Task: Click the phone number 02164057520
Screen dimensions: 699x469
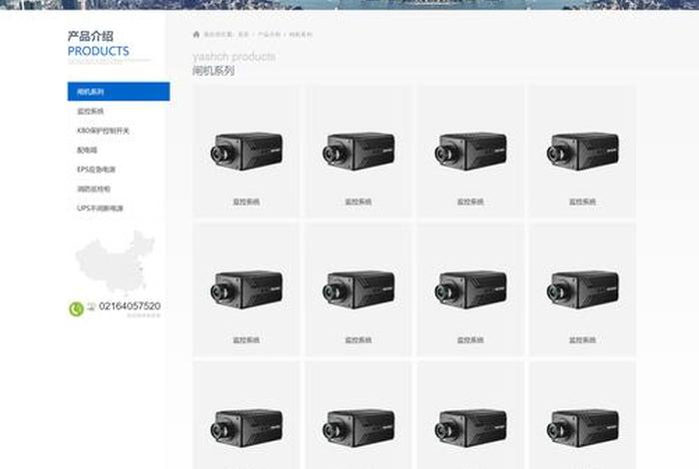Action: click(130, 306)
